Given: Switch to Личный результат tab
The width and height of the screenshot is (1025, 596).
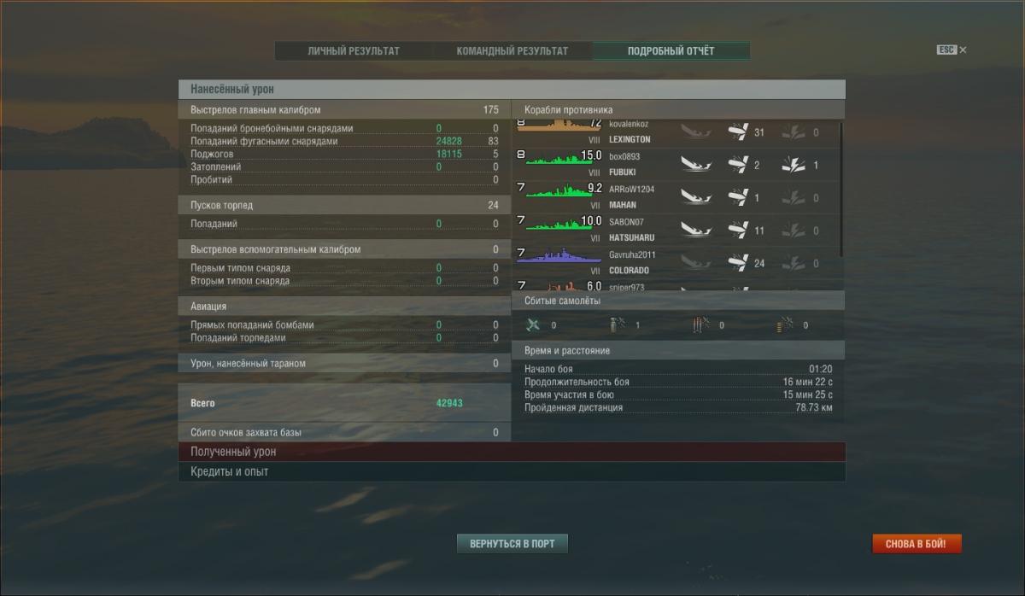Looking at the screenshot, I should click(354, 51).
